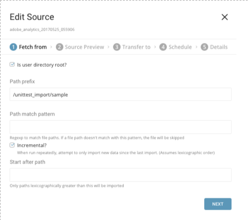Screen dimensions: 249x220
Task: Click the chevron after Source Preview
Action: 109,47
